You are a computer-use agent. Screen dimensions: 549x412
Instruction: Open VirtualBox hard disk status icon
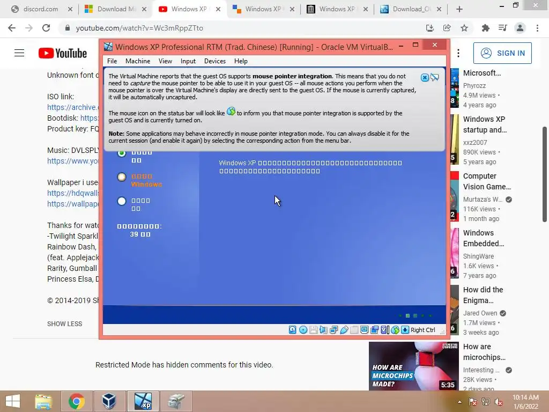(x=292, y=330)
